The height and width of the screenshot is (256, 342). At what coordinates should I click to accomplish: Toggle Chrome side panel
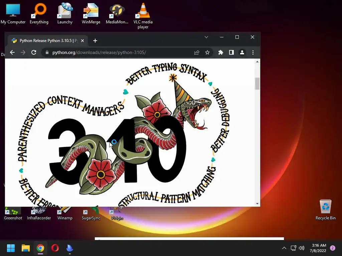pos(231,52)
